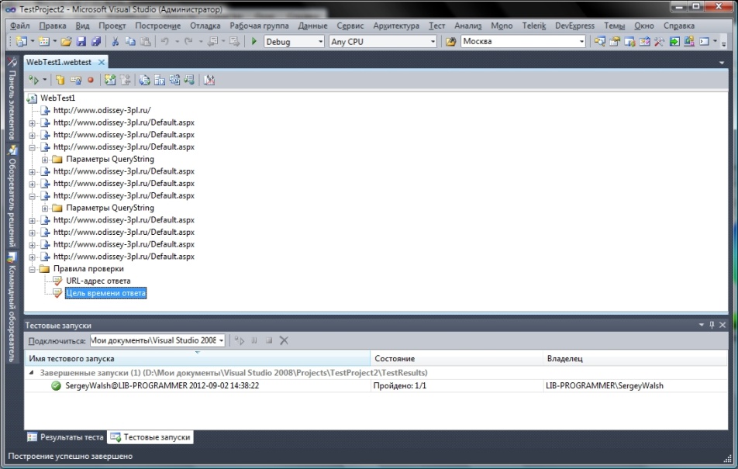Open the Подключиться path dropdown
Viewport: 738px width, 469px height.
(x=221, y=340)
